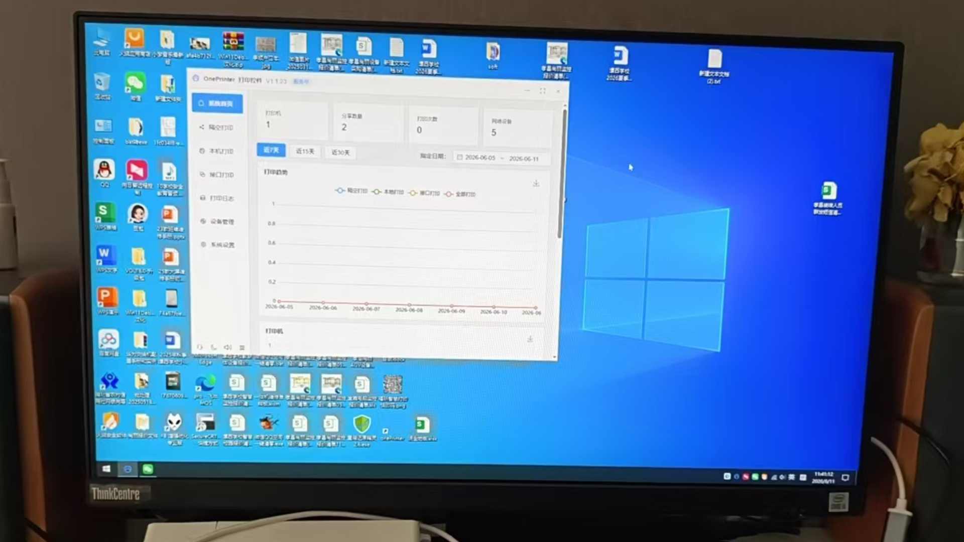The image size is (964, 542).
Task: Open 接口打印 sidebar item
Action: click(217, 175)
